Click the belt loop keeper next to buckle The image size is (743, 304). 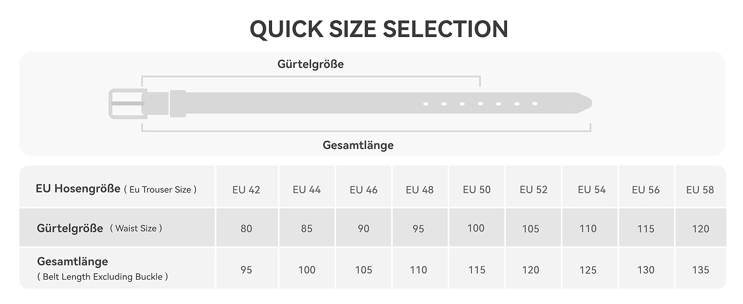pos(178,103)
